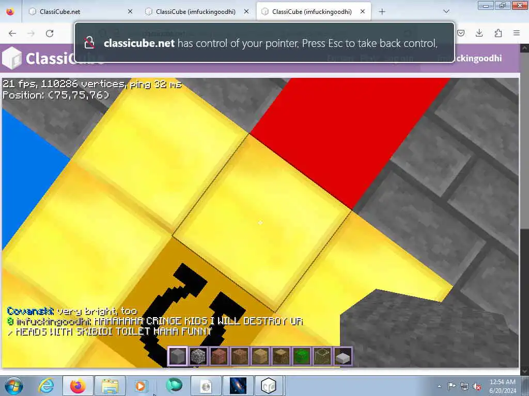Open the Pocket save icon
The image size is (529, 396).
point(461,33)
